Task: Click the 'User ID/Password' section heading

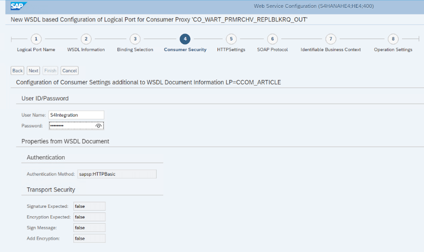Action: pos(45,99)
